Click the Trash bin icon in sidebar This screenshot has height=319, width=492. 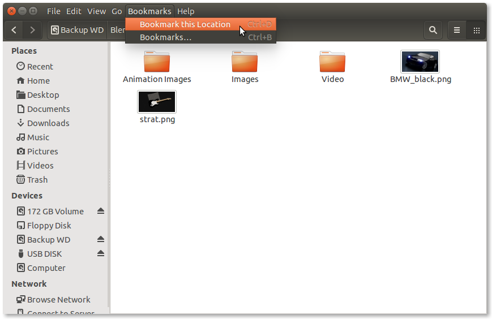(21, 179)
